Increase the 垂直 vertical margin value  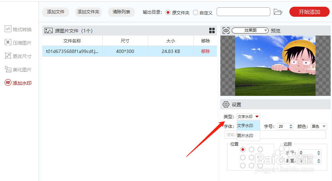pyautogui.click(x=319, y=160)
